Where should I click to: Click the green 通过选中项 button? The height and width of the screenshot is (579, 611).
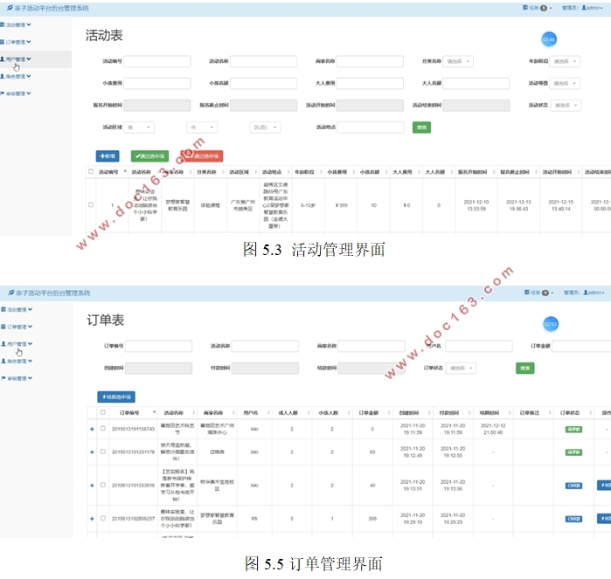click(150, 156)
